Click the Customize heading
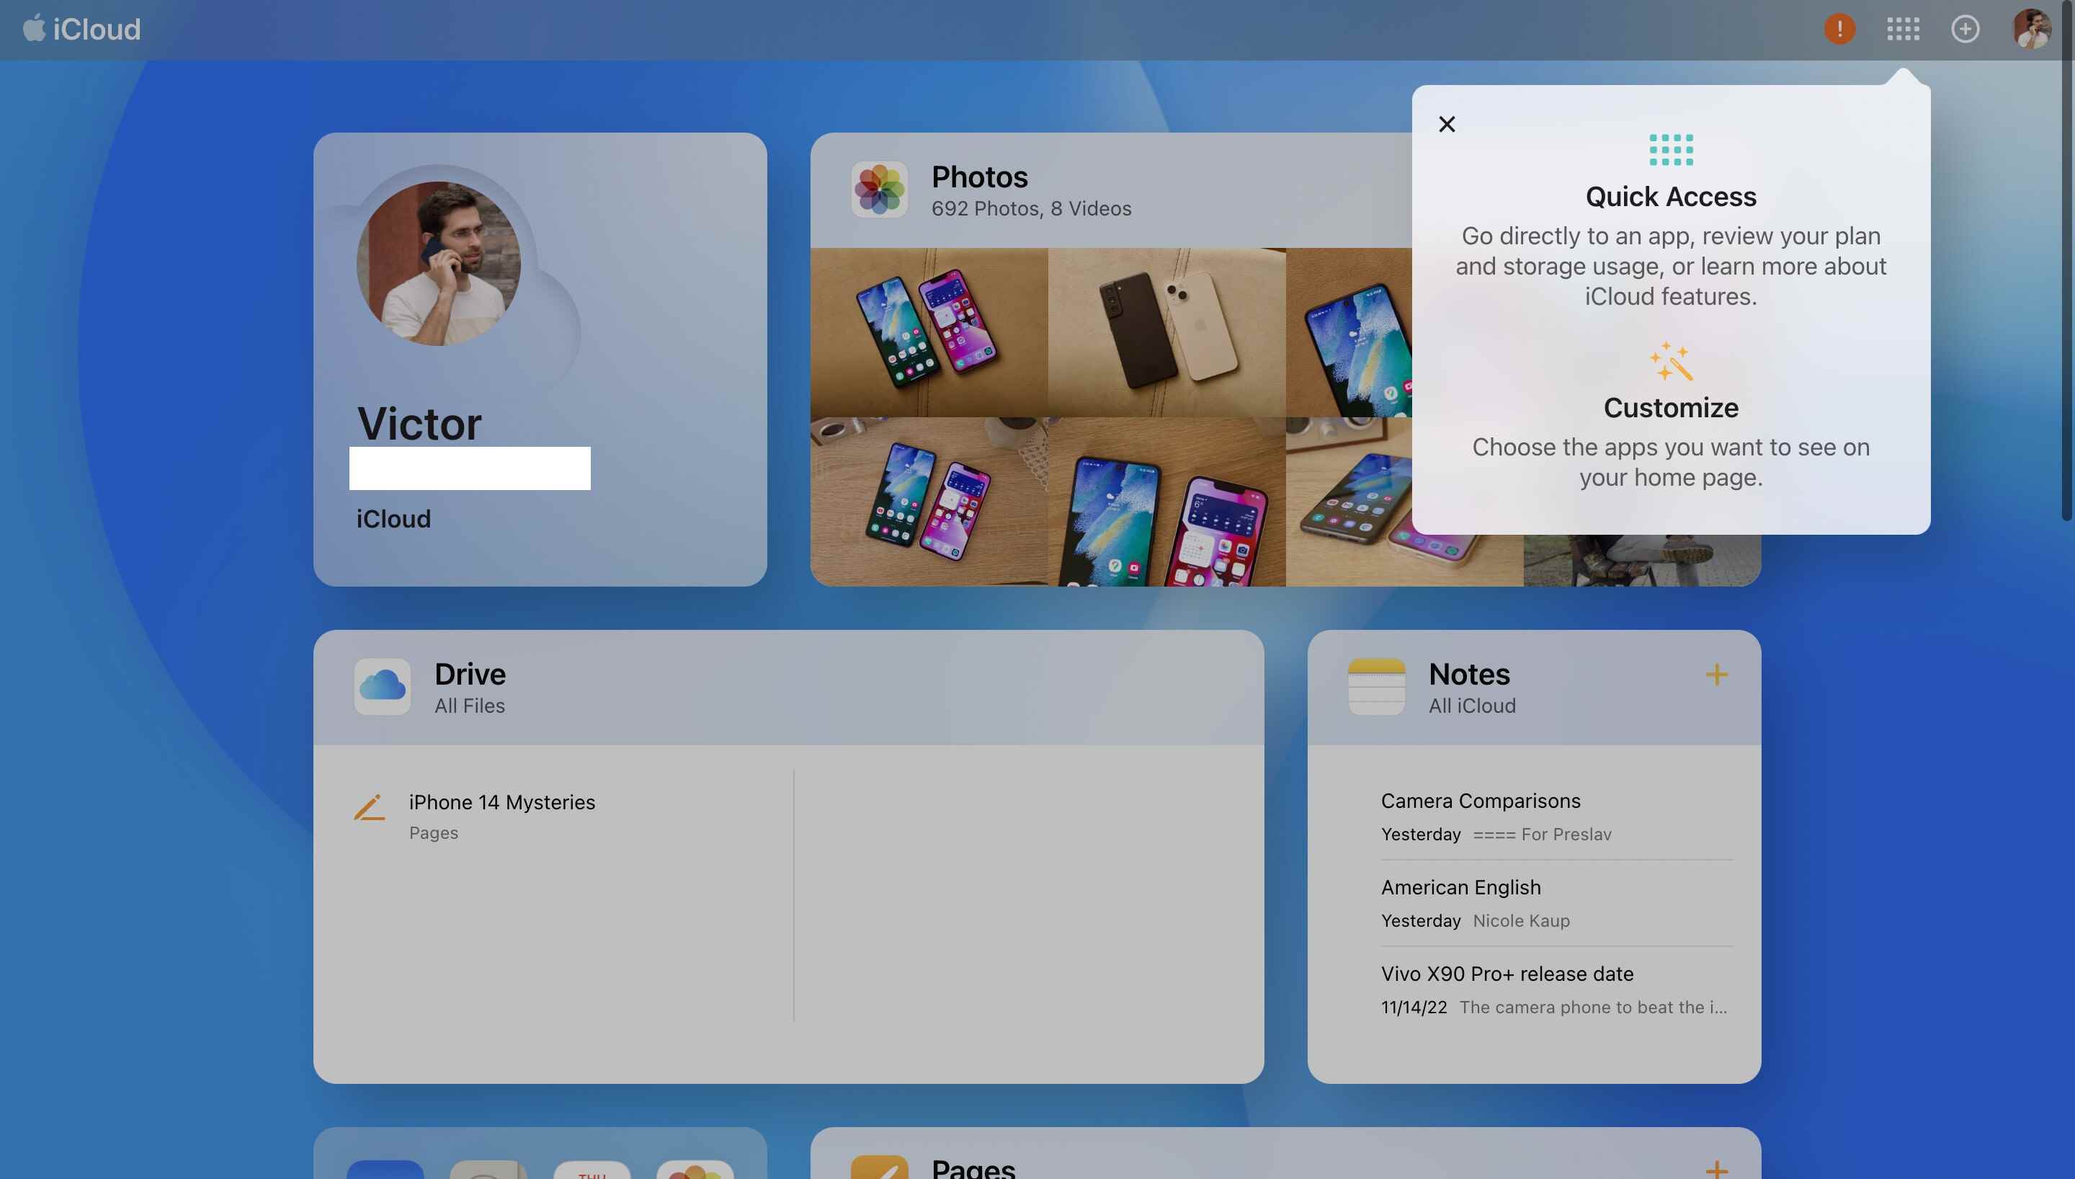Screen dimensions: 2075x1179 pyautogui.click(x=1670, y=407)
